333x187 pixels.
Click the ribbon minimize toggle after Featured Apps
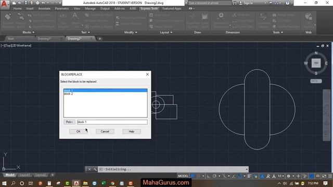(x=190, y=8)
